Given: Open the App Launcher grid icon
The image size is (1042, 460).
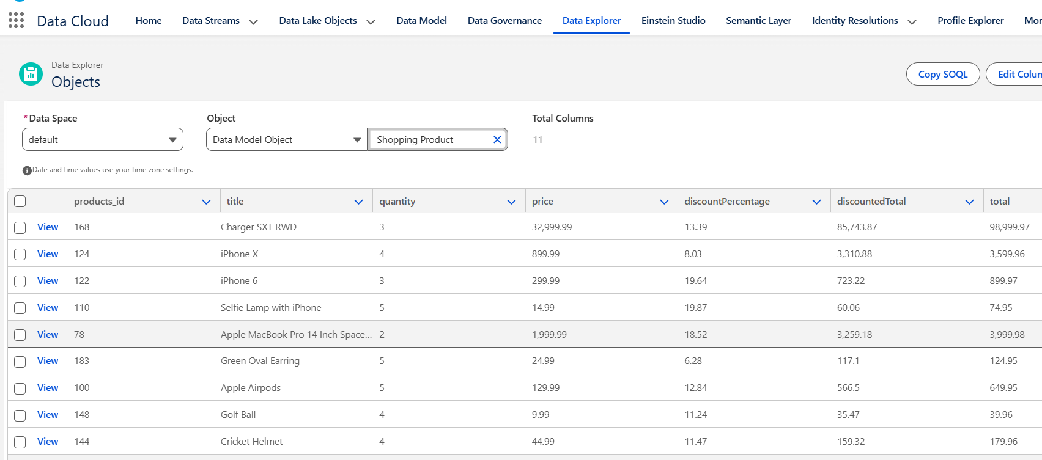Looking at the screenshot, I should (17, 21).
